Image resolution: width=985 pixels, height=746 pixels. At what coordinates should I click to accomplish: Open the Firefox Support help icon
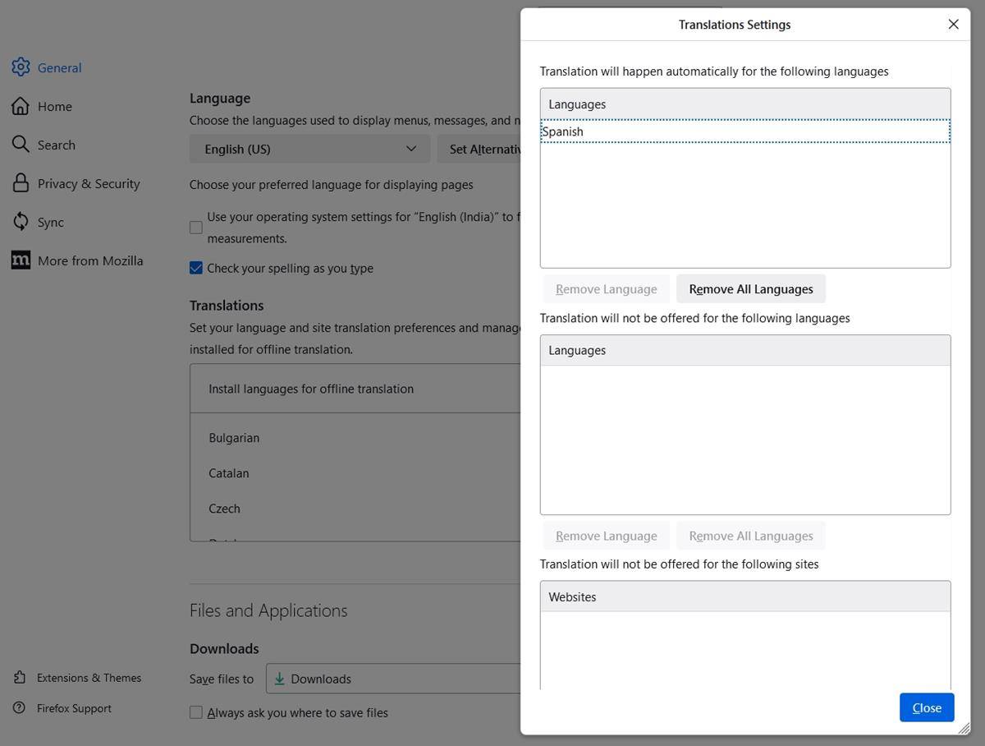(x=20, y=708)
